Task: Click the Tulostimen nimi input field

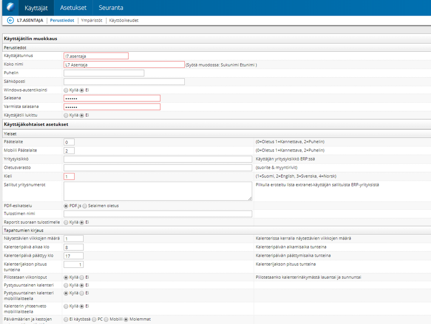Action: [158, 214]
